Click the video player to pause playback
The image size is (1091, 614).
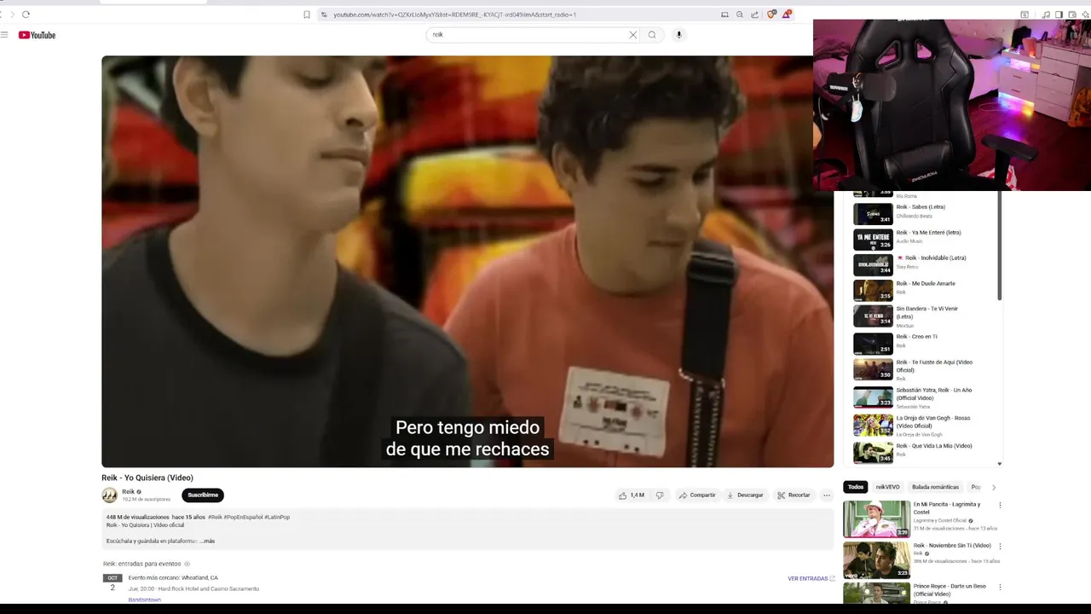point(467,262)
